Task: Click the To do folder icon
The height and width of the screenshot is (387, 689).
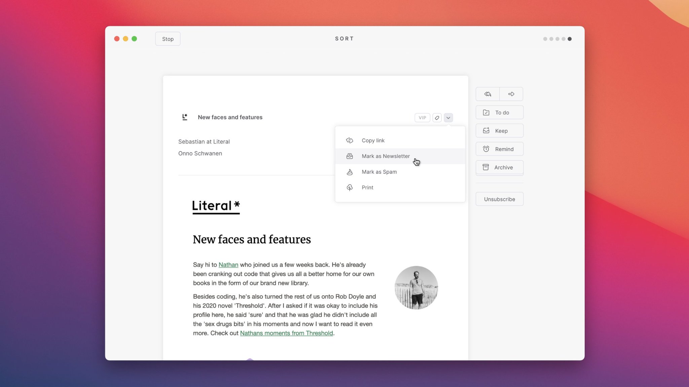Action: tap(486, 113)
